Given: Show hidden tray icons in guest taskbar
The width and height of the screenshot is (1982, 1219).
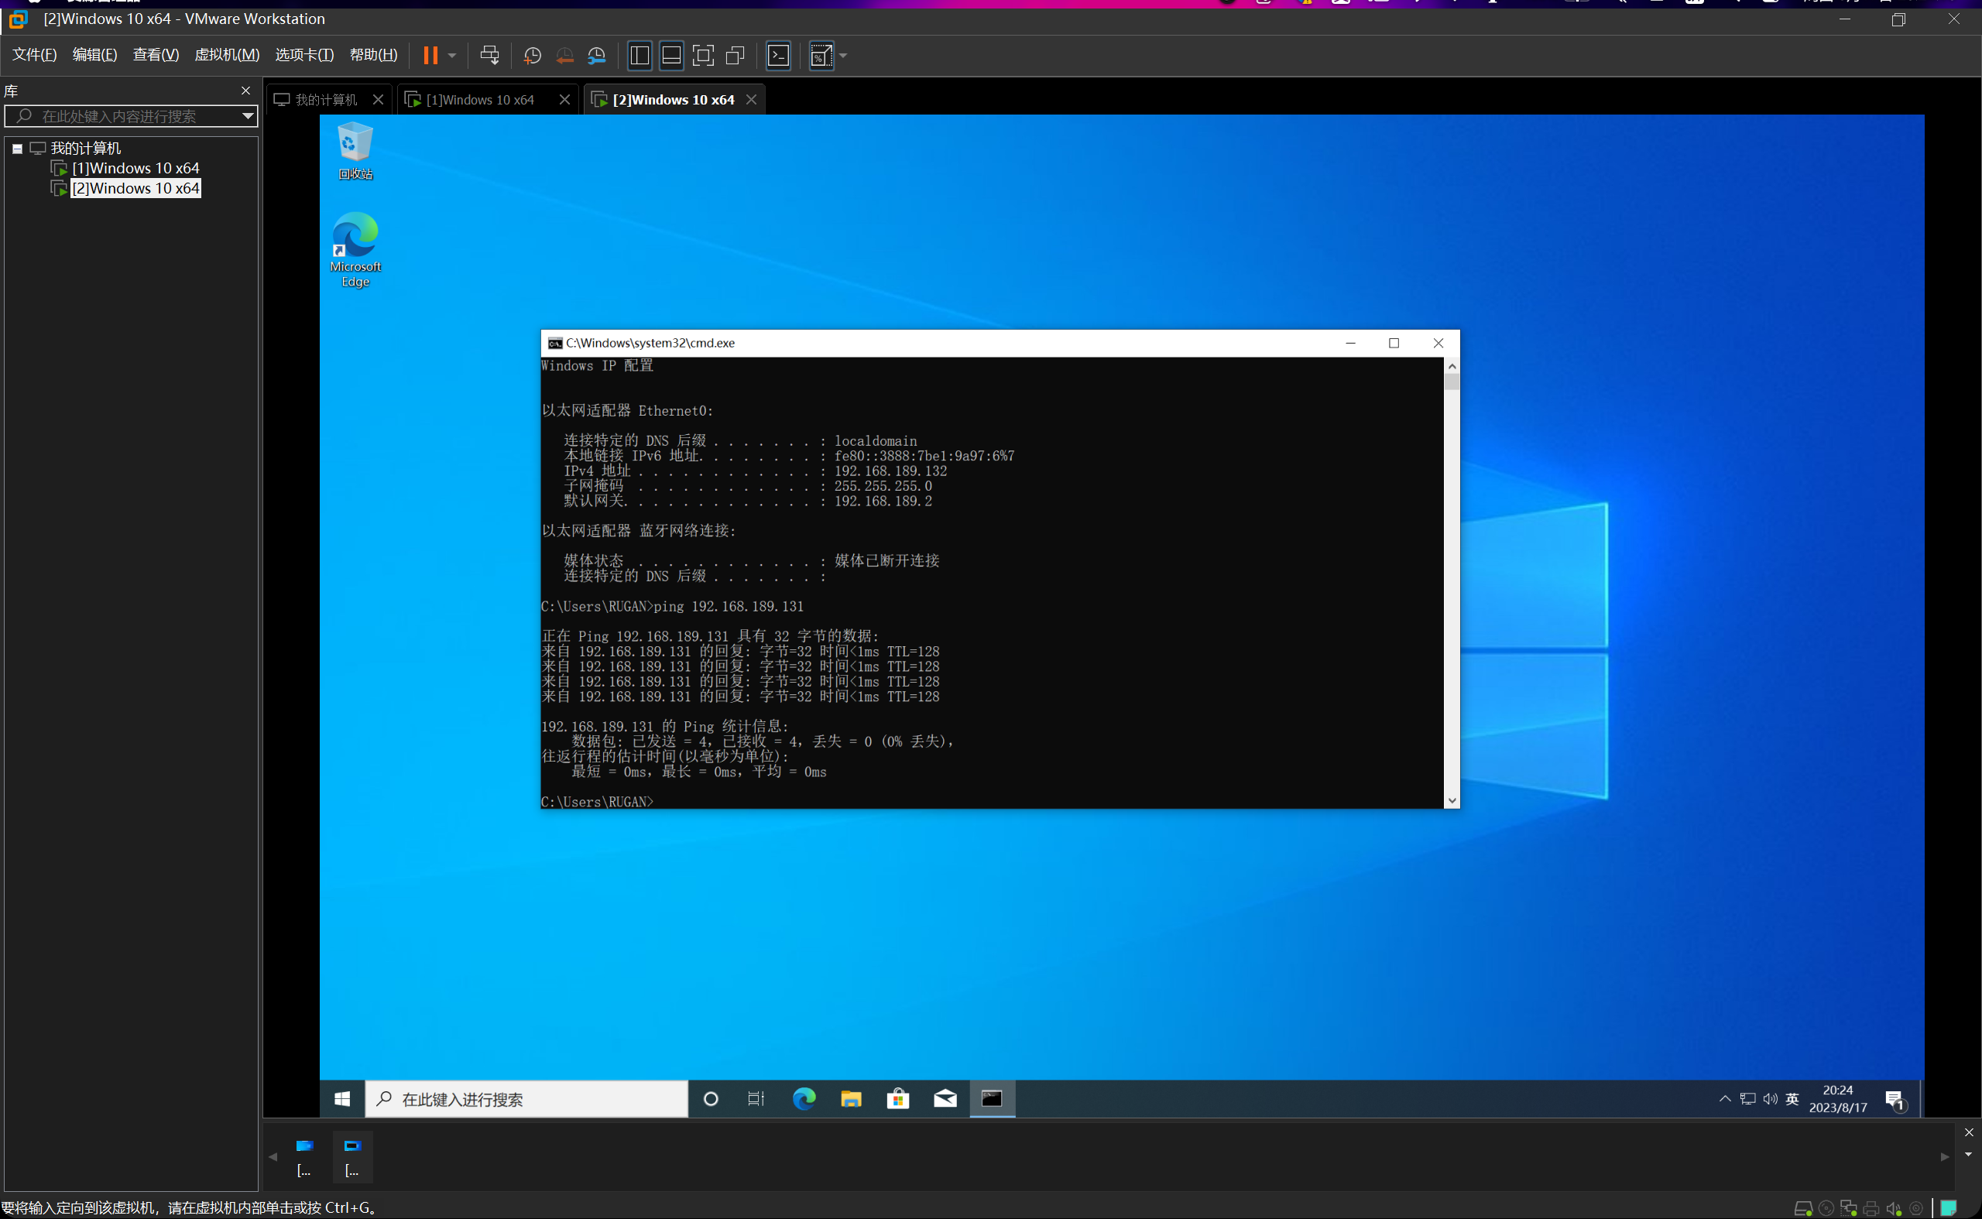Looking at the screenshot, I should (1725, 1098).
